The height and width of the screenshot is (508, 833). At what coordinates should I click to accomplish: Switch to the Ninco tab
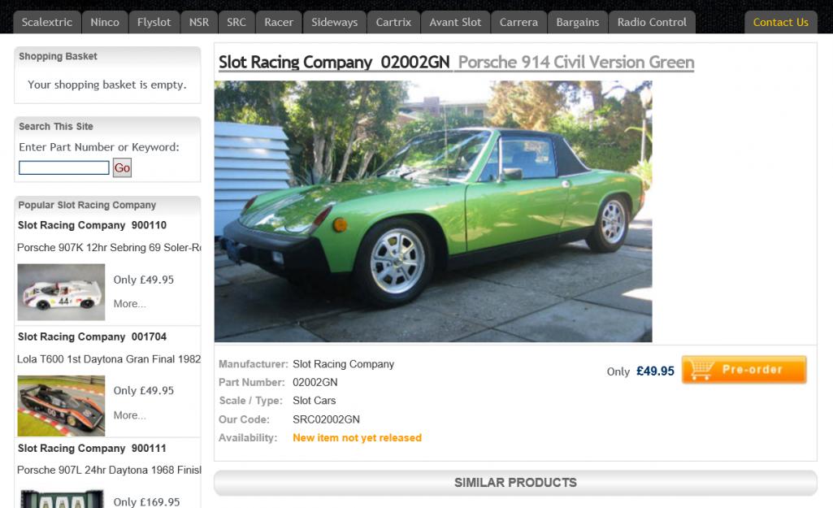pos(105,22)
